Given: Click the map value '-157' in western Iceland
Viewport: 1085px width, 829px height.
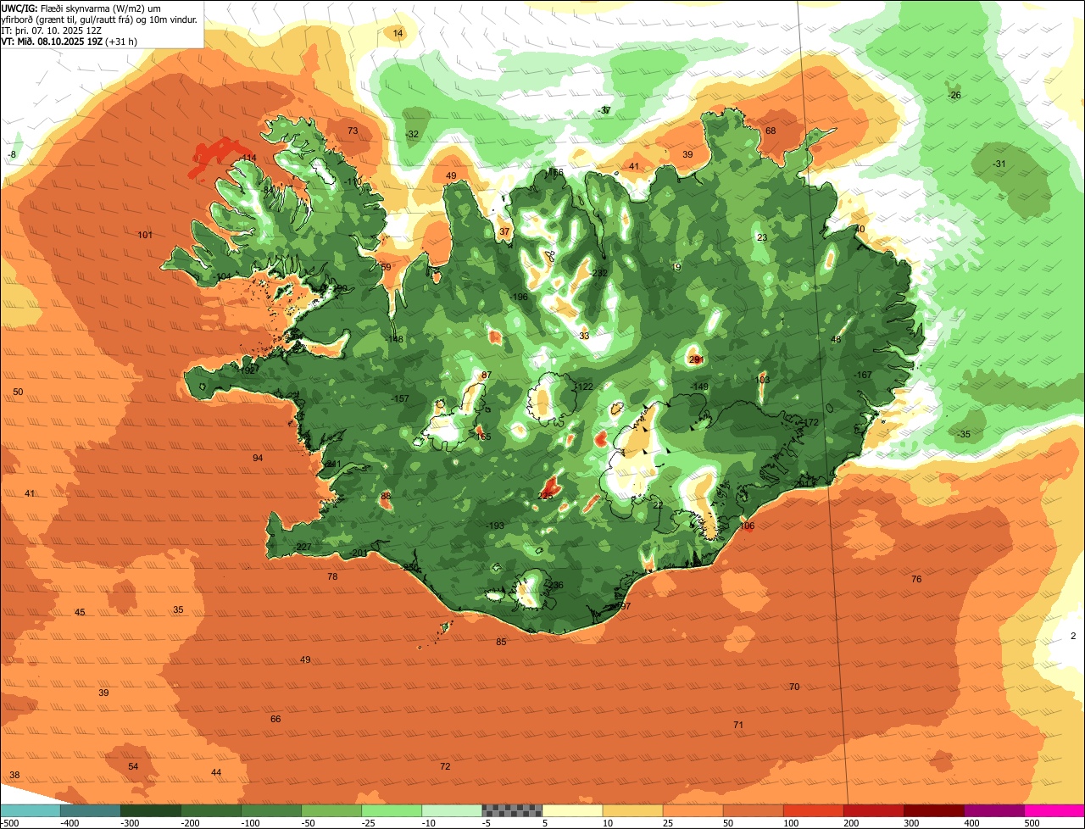Looking at the screenshot, I should 400,398.
